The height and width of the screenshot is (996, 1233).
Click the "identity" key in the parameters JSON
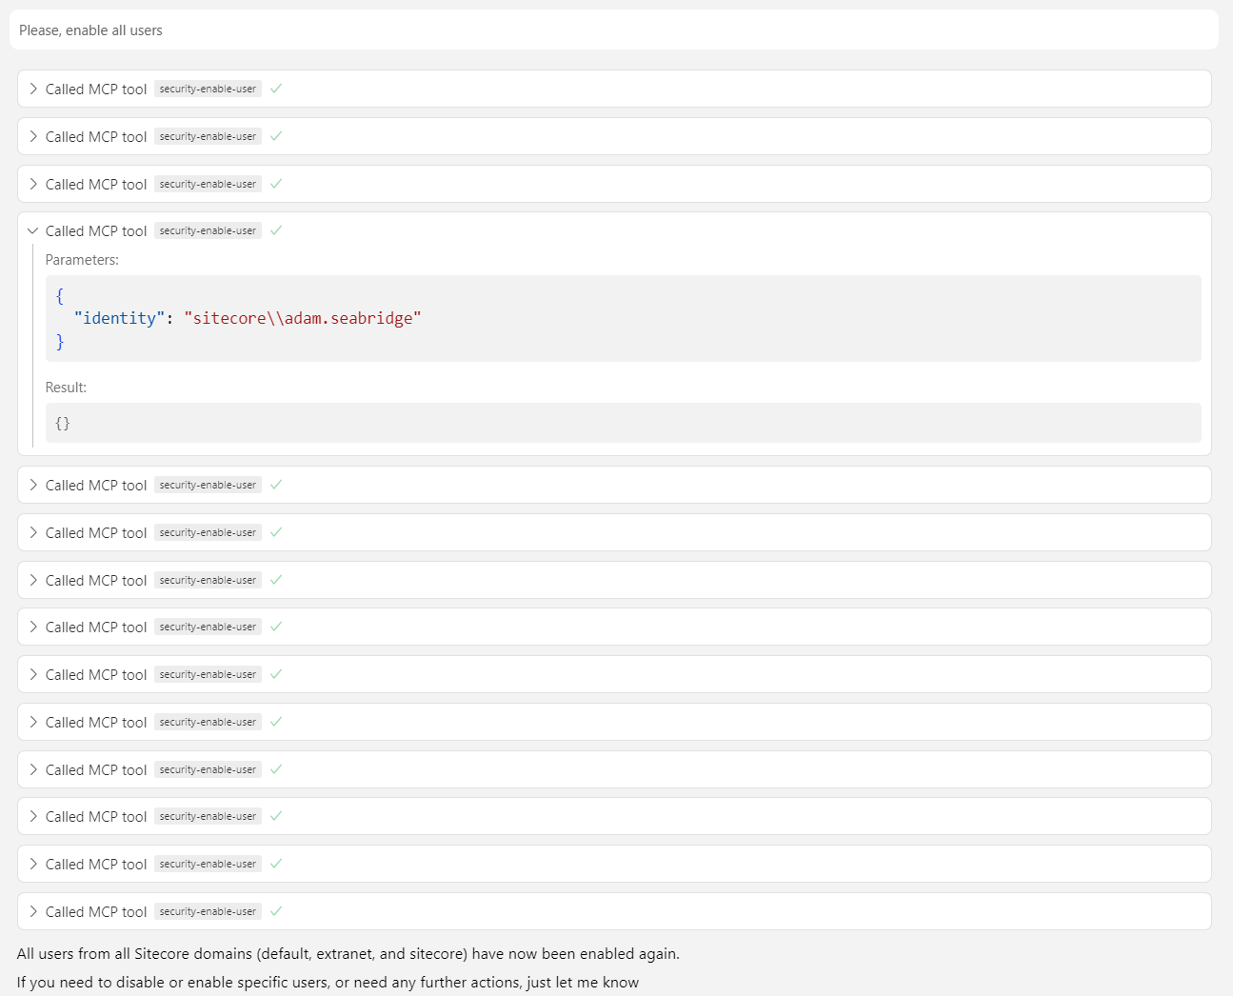pos(119,318)
